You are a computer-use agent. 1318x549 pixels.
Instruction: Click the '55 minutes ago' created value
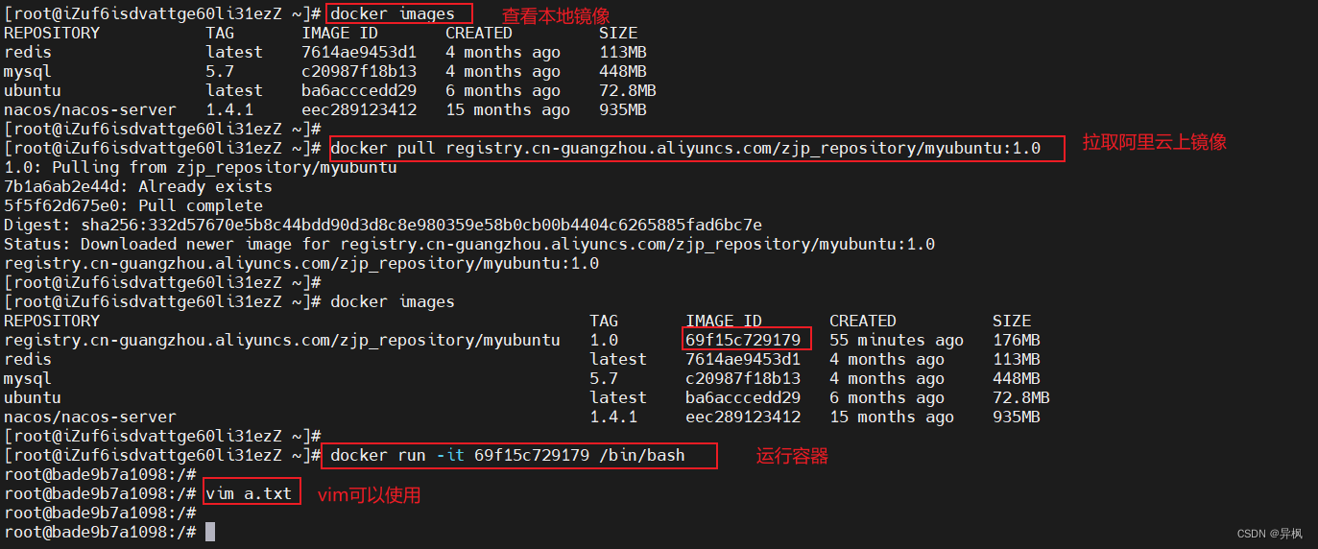897,340
